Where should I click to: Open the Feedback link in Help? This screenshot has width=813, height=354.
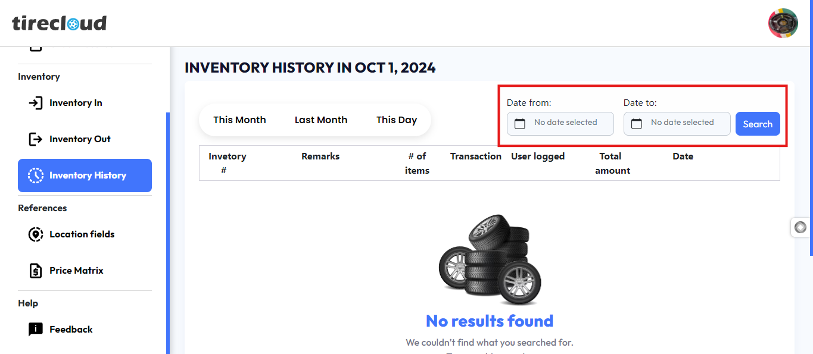(x=71, y=330)
